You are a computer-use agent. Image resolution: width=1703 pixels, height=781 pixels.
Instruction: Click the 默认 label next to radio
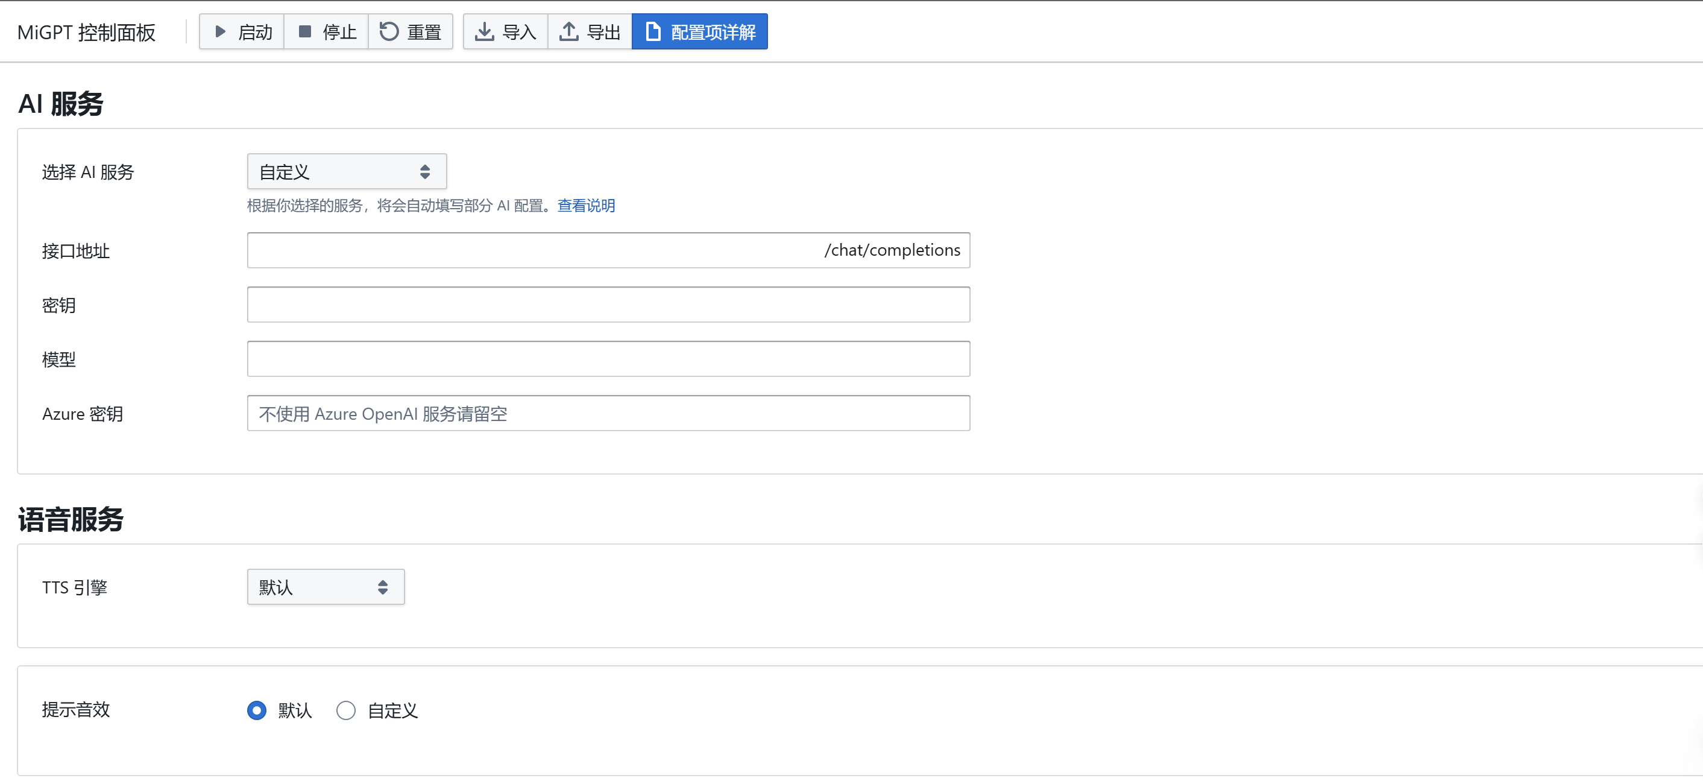click(x=295, y=710)
